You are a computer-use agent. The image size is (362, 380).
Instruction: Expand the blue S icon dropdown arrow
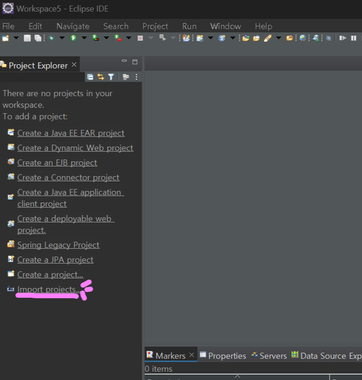[x=233, y=38]
